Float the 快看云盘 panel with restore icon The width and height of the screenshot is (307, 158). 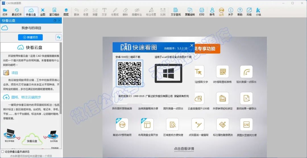coord(55,20)
